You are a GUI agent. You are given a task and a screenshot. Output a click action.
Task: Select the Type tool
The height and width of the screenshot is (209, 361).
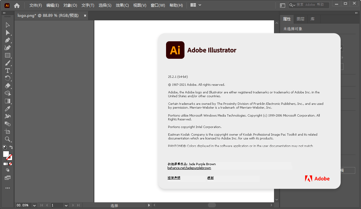coord(8,71)
